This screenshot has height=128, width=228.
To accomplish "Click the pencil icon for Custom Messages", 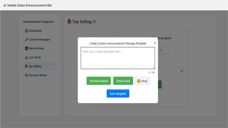I will point(27,40).
